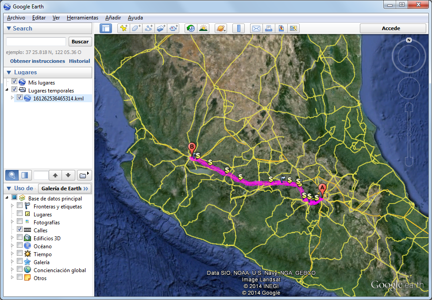Click the transparency slider toggle button
432x300 pixels.
click(x=25, y=175)
